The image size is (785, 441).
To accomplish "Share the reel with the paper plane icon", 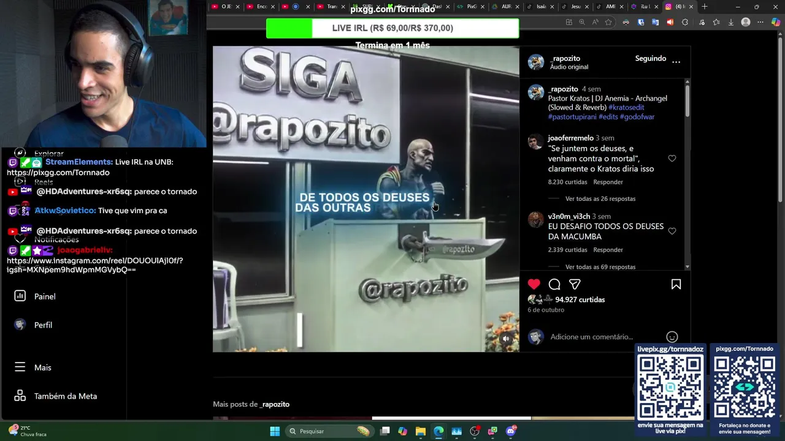I will [x=575, y=284].
